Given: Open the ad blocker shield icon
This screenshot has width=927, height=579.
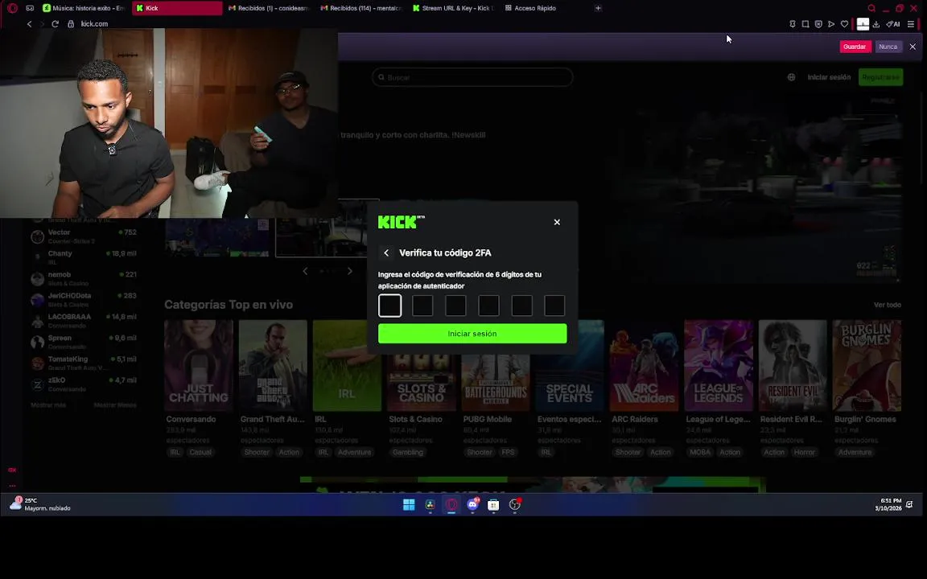Looking at the screenshot, I should point(818,24).
